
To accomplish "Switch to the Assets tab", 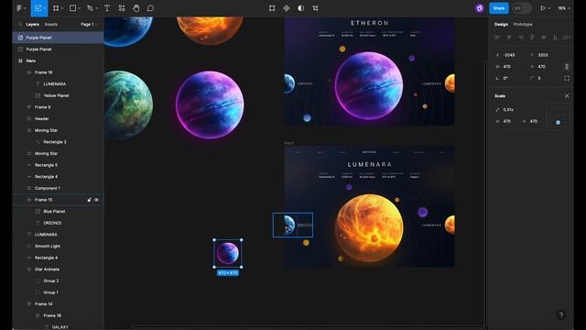I will [x=51, y=25].
